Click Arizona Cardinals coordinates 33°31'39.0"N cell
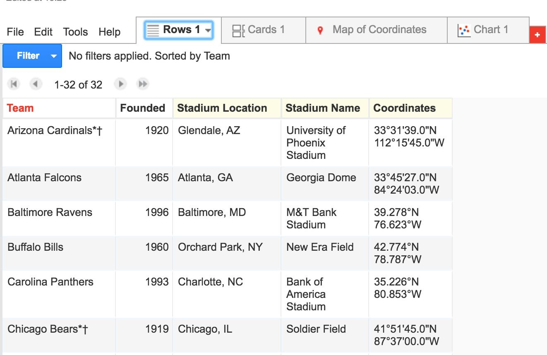This screenshot has height=355, width=547. point(410,143)
